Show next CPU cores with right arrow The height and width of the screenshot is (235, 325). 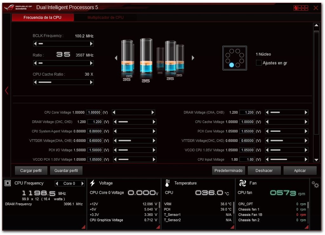(193, 58)
